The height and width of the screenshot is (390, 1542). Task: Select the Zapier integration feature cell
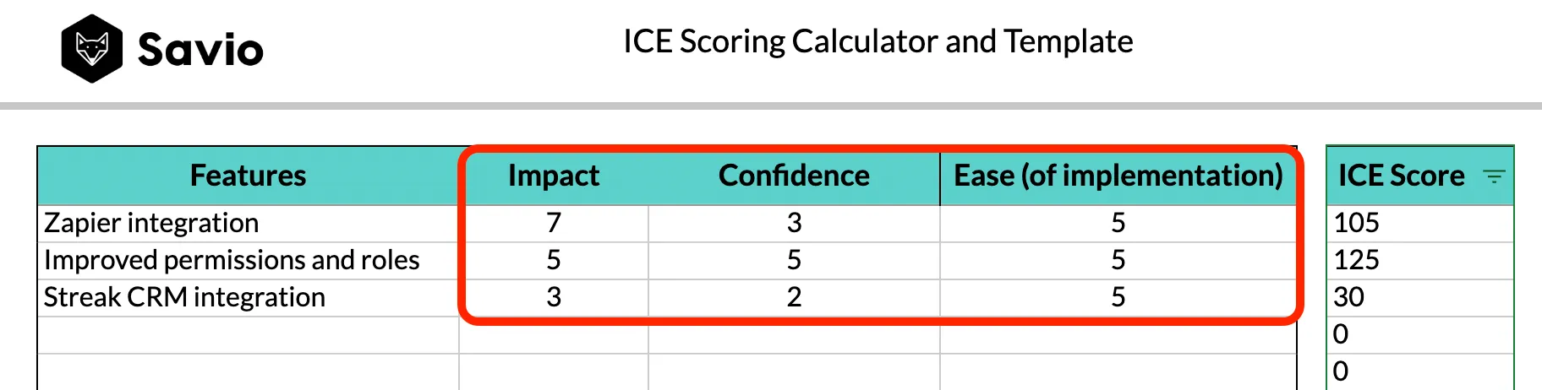click(152, 223)
